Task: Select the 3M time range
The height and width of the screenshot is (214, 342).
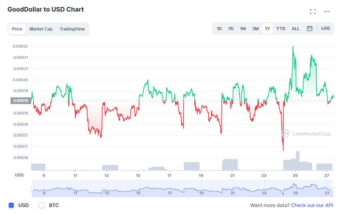Action: 256,29
